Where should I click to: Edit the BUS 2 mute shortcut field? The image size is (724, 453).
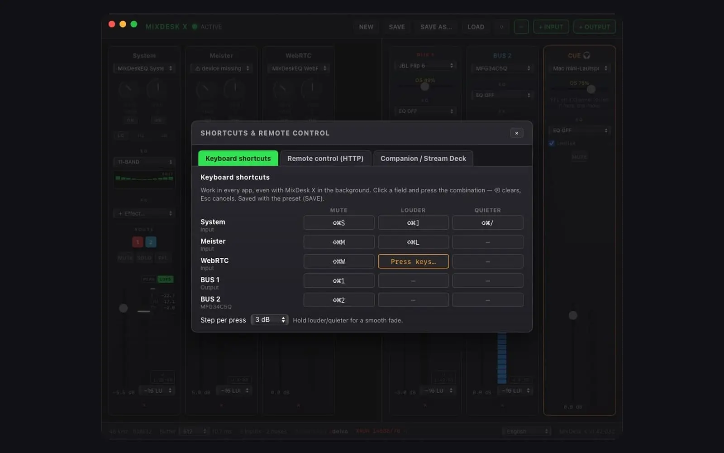coord(339,300)
